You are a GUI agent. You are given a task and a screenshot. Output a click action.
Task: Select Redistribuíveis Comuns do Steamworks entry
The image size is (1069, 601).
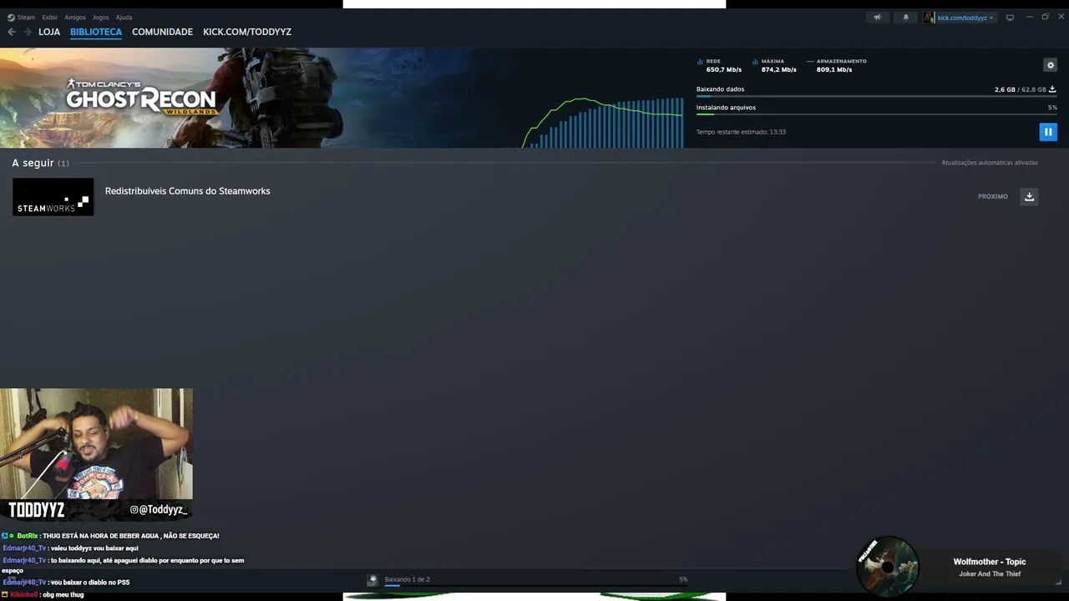188,191
